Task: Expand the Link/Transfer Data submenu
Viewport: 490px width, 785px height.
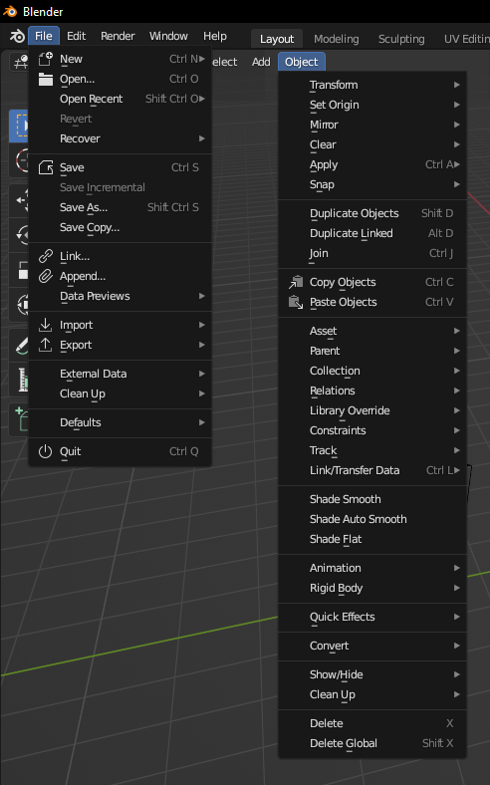Action: 372,470
